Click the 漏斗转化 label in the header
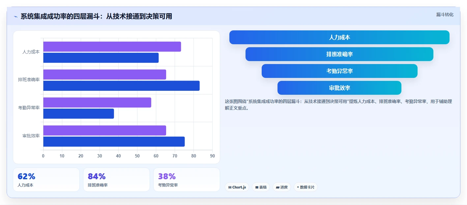The image size is (467, 205). [x=445, y=15]
